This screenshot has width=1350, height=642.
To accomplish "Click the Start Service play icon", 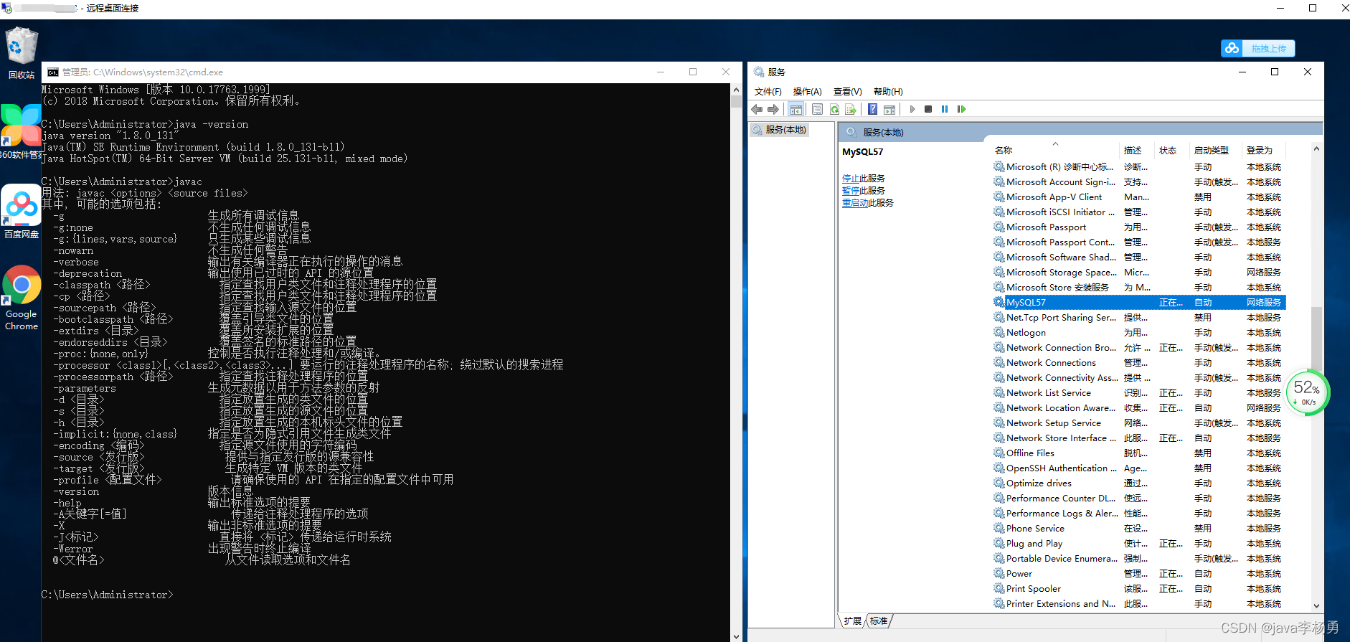I will [912, 109].
